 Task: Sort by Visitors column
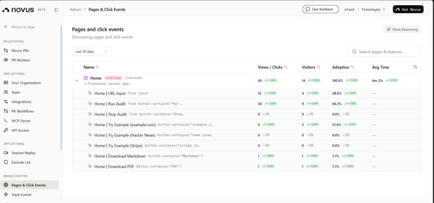pyautogui.click(x=311, y=67)
